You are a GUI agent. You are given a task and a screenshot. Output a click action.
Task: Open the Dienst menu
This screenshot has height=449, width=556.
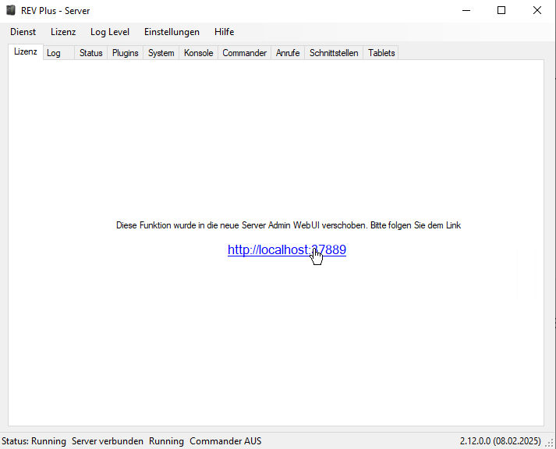pos(23,32)
